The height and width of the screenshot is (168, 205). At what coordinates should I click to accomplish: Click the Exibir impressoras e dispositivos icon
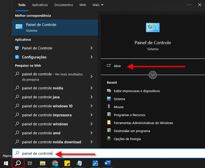tap(109, 91)
